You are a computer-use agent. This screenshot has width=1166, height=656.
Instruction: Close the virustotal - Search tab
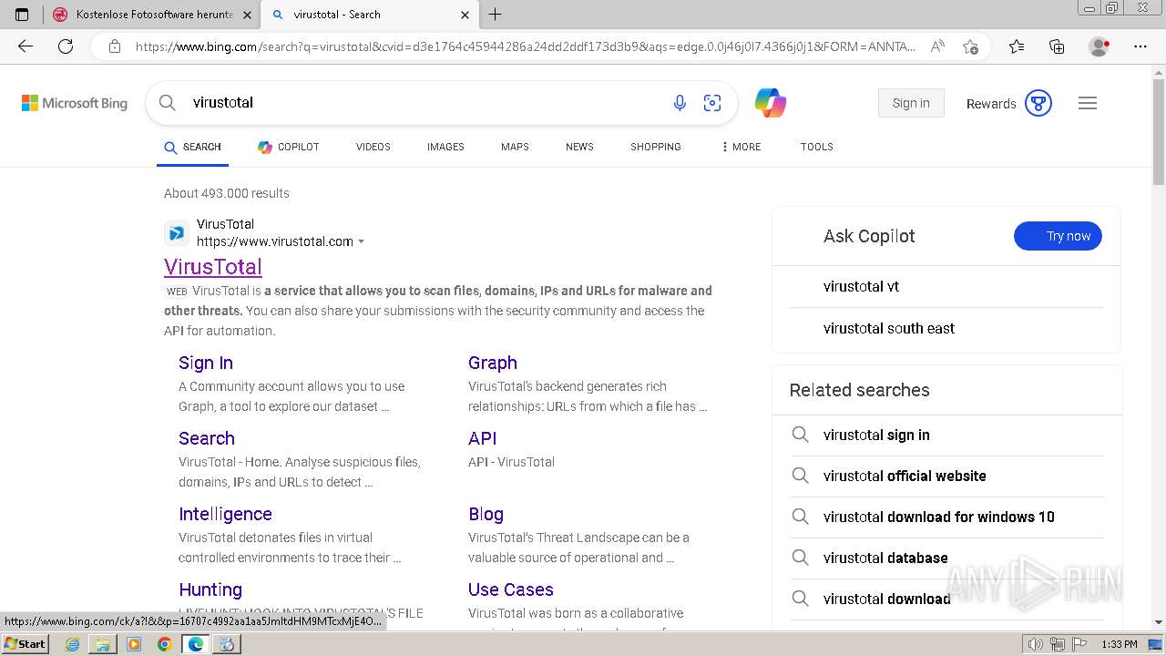point(465,15)
